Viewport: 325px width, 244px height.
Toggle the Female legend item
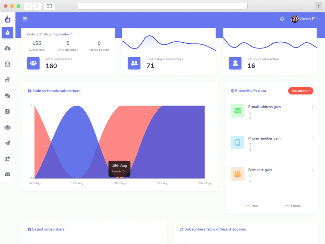point(293,206)
